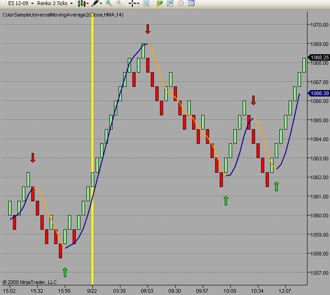Select the red down arrow near 1070.00
Screen dimensions: 330x295
[148, 29]
